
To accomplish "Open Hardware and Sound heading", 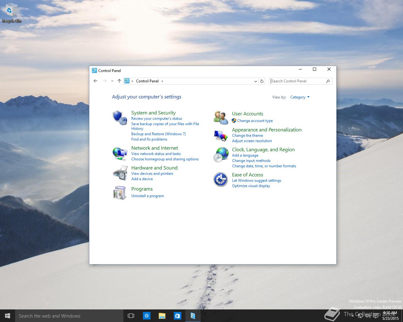I will (x=154, y=168).
